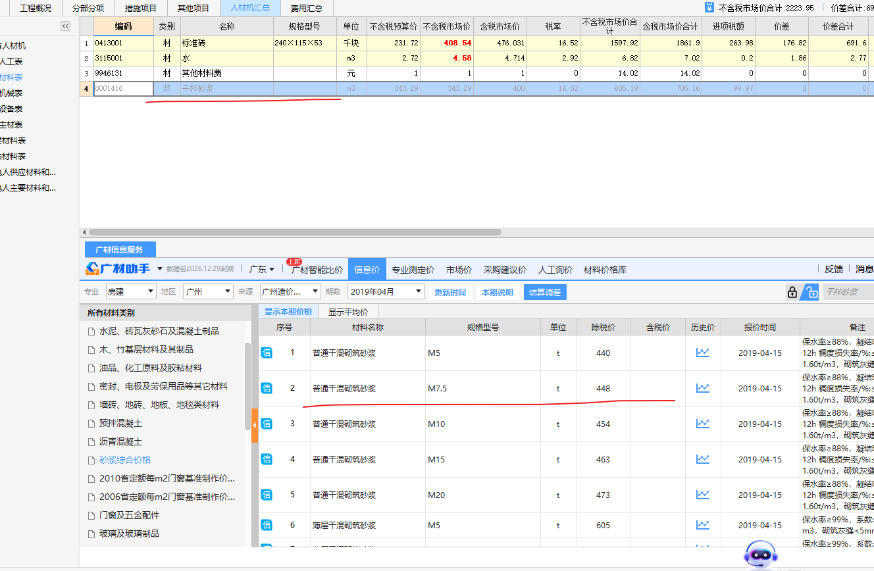
Task: Select the 人材机汇总 tab
Action: pyautogui.click(x=250, y=8)
